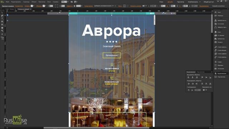The width and height of the screenshot is (229, 129).
Task: Select the Crop tool
Action: tap(2, 15)
